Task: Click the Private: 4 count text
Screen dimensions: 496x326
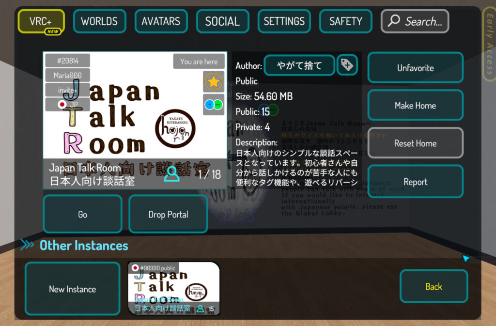Action: pyautogui.click(x=253, y=127)
